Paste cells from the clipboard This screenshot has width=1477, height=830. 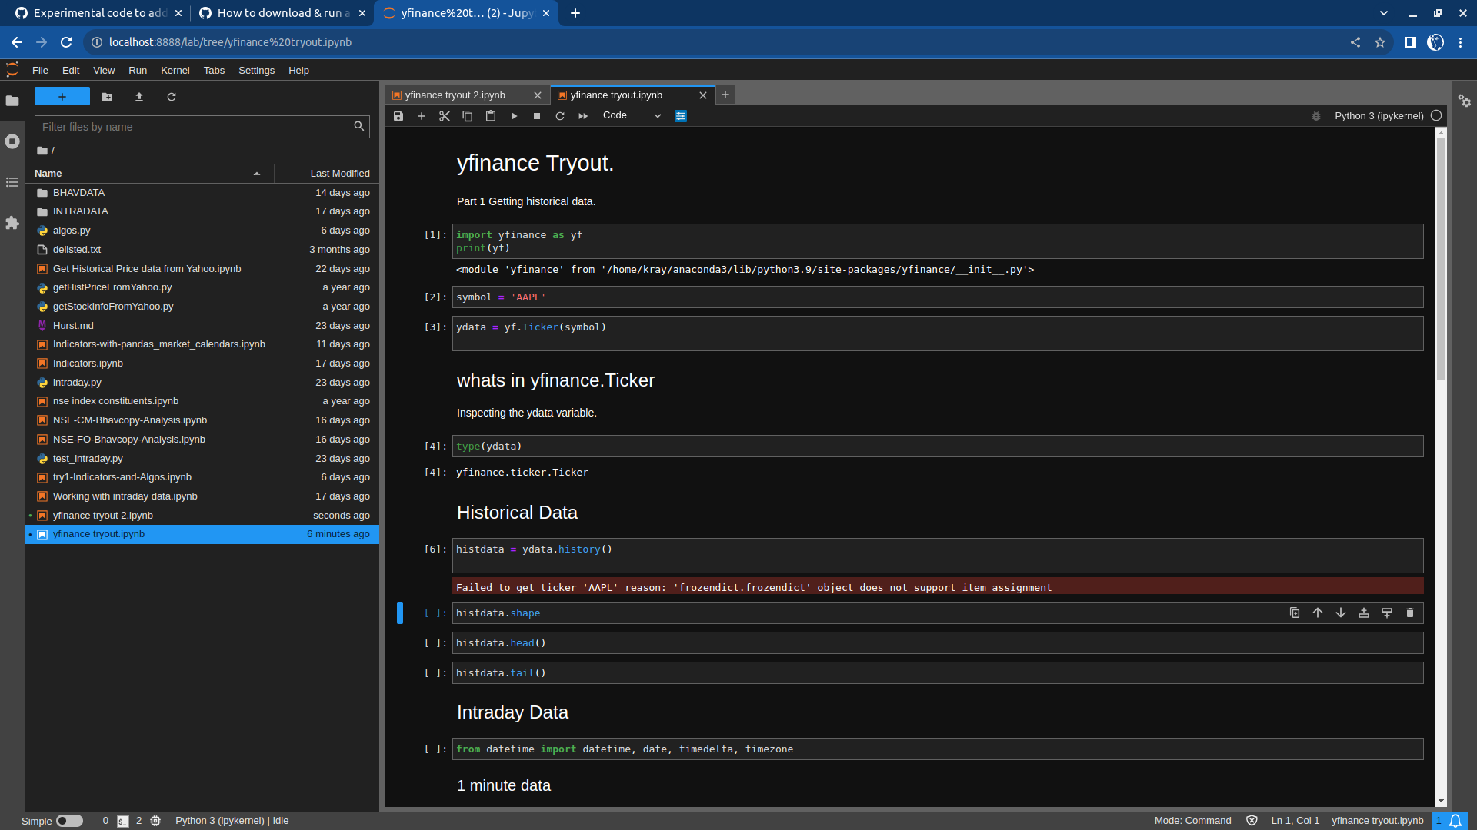tap(491, 116)
